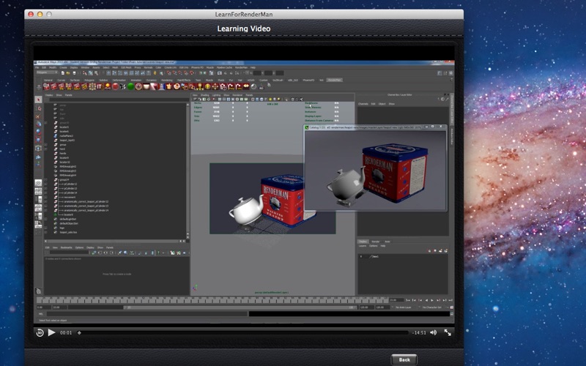This screenshot has height=366, width=586.
Task: Click the Save Scene icon in status line
Action: click(75, 73)
